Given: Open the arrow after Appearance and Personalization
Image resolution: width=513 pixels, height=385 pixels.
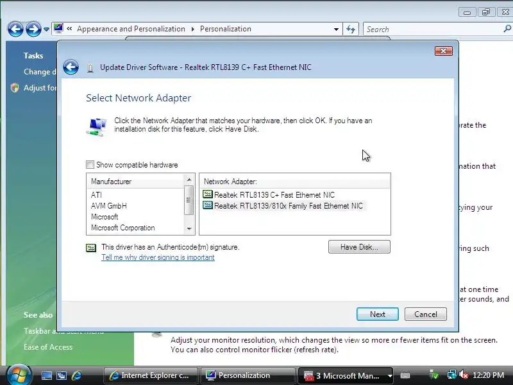Looking at the screenshot, I should point(193,29).
